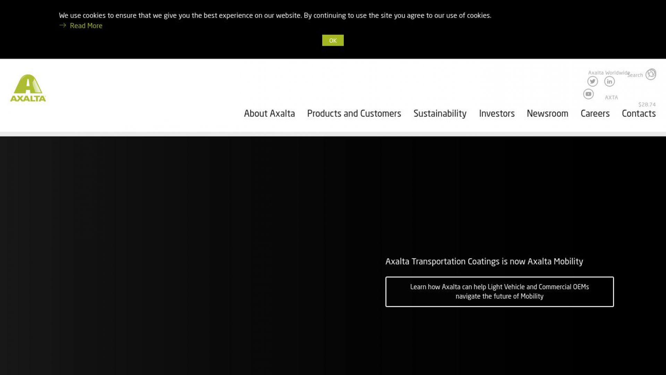The height and width of the screenshot is (375, 666).
Task: Open Axalta YouTube social icon
Action: click(588, 94)
